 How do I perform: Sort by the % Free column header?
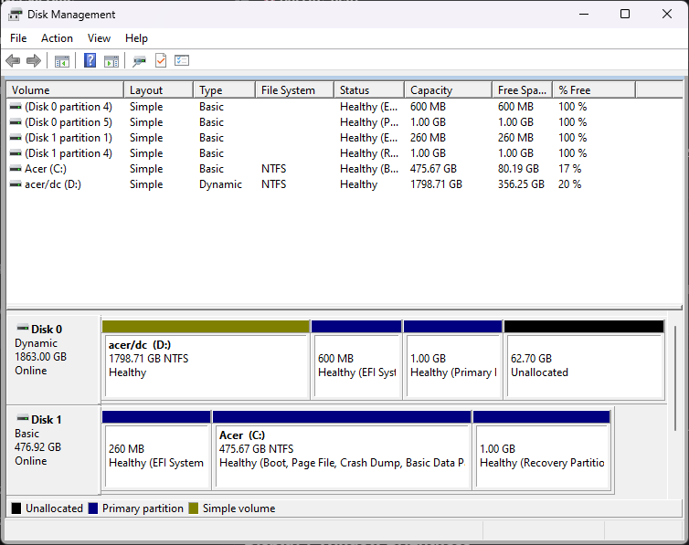(594, 90)
